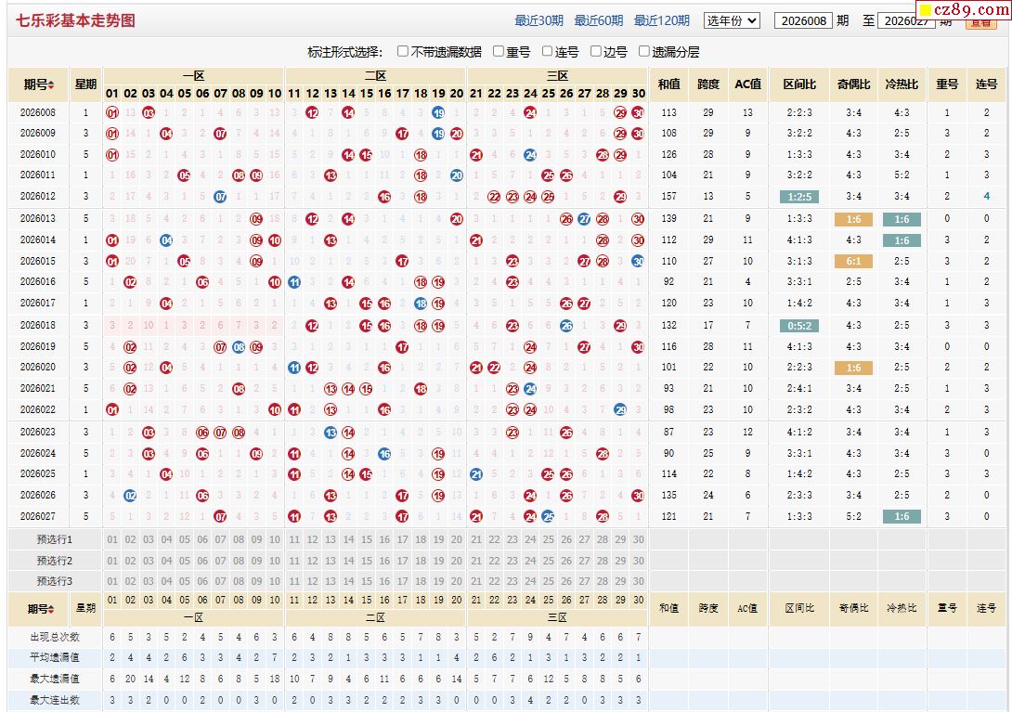This screenshot has height=712, width=1012.
Task: Click blue ball 07 in row 2026012
Action: click(x=220, y=197)
